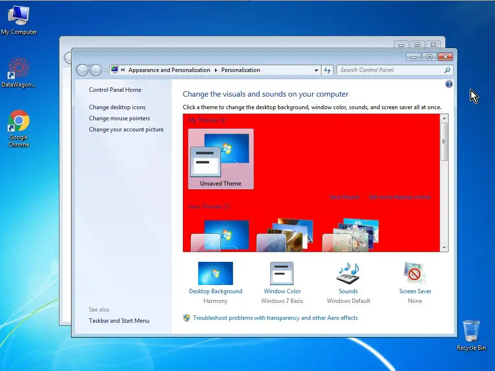Click Get more themes online link
This screenshot has width=495, height=371.
[400, 197]
